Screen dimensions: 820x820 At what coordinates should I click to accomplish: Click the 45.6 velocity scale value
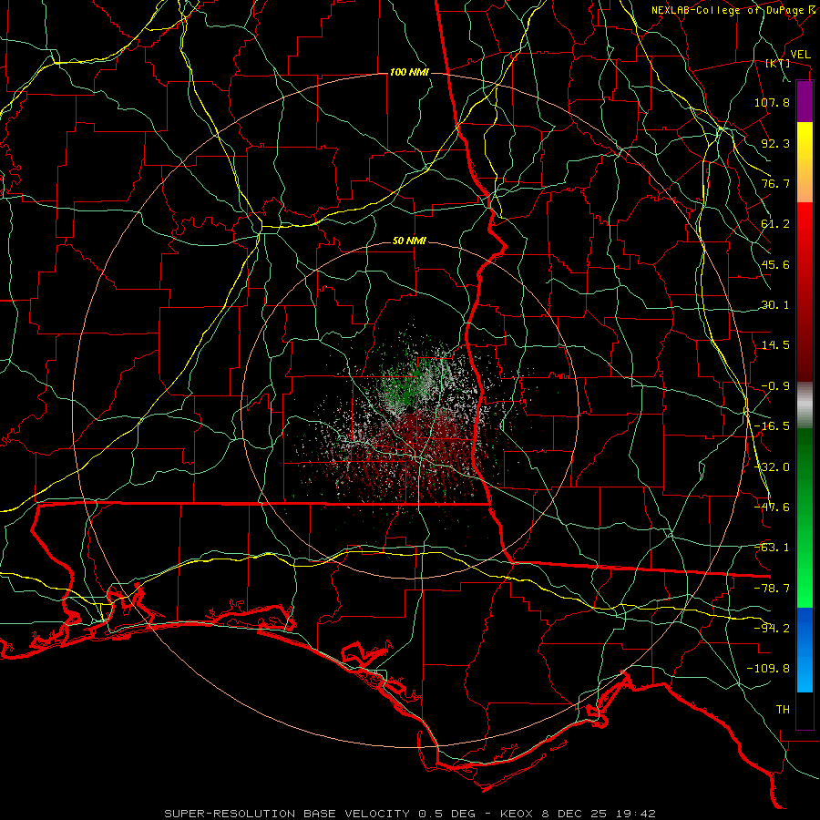775,264
